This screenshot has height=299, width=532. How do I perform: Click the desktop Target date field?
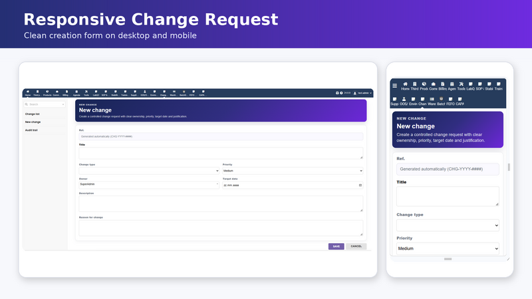(293, 185)
